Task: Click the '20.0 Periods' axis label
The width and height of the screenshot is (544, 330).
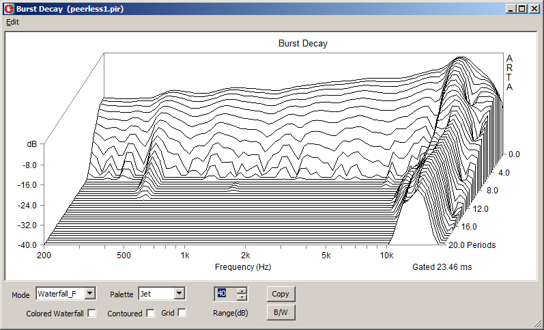Action: coord(472,245)
